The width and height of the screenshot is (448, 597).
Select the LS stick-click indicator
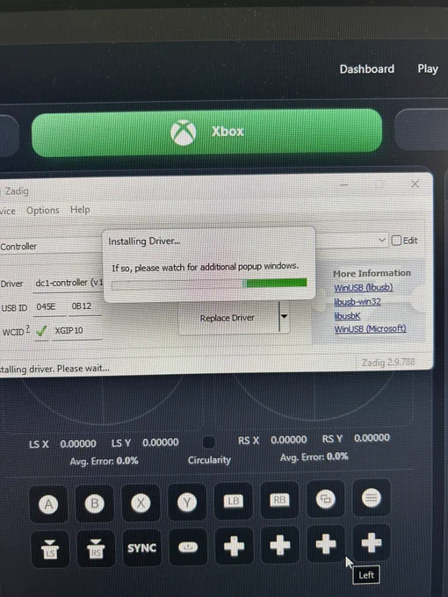click(50, 550)
